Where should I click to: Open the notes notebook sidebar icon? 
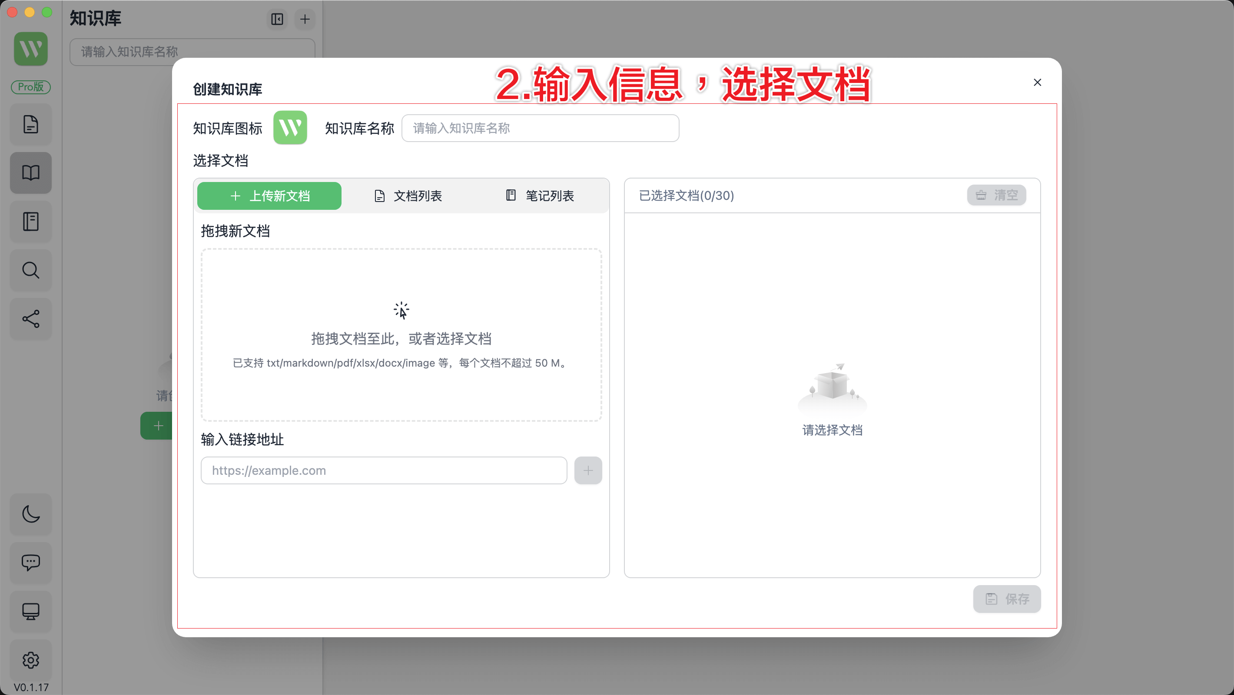(31, 221)
